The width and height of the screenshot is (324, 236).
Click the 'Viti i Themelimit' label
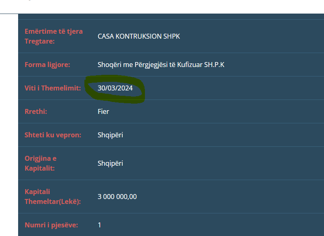click(x=53, y=88)
